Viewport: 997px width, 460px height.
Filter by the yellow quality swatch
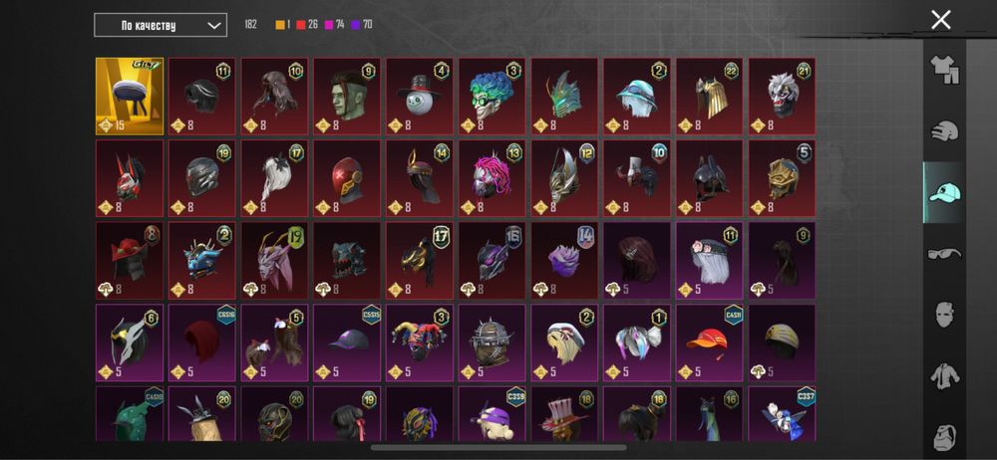pyautogui.click(x=282, y=25)
